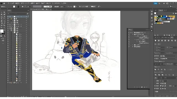Click the delete trash icon in the Actions panel
This screenshot has width=177, height=99.
tap(147, 87)
